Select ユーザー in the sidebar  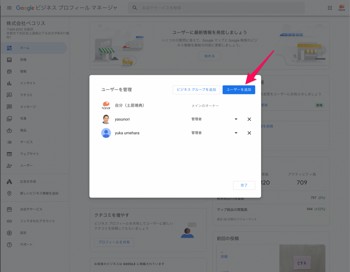click(26, 166)
